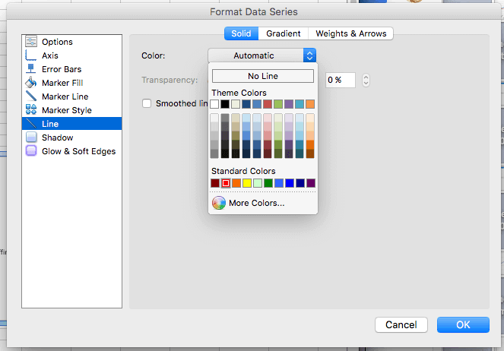Click the More Colors color wheel icon
Image resolution: width=504 pixels, height=351 pixels.
(219, 203)
